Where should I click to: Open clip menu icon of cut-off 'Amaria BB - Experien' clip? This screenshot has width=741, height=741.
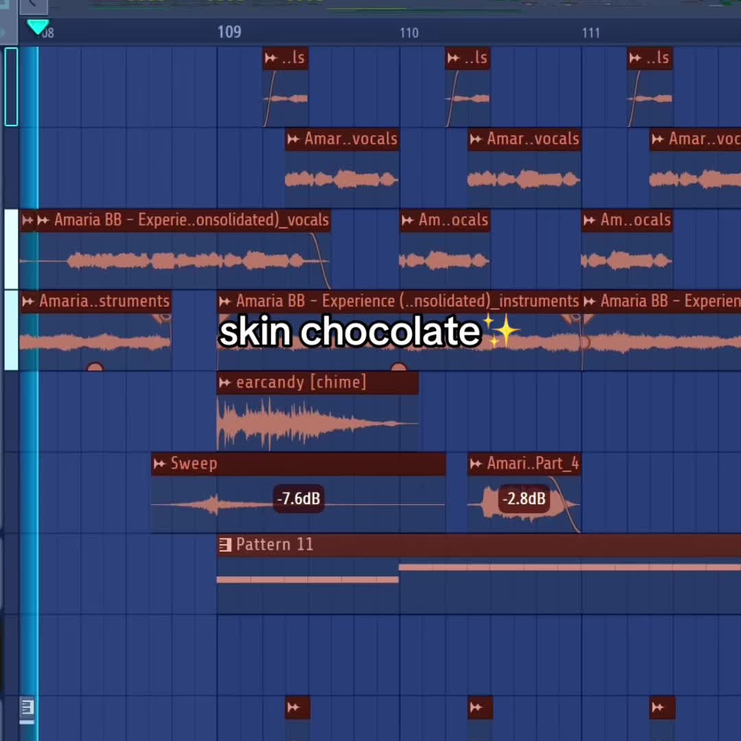589,301
